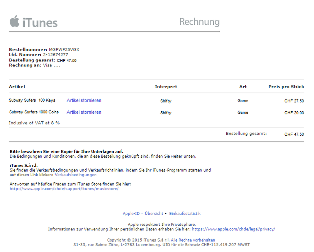This screenshot has width=314, height=252.
Task: Select the Subway Surfers 1000 Coins item name
Action: coord(34,112)
